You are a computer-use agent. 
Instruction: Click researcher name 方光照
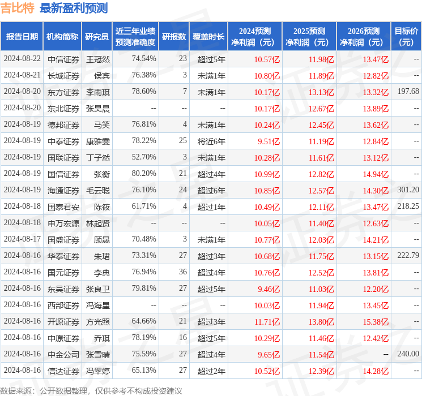coord(98,322)
